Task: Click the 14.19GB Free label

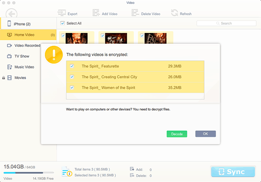Action: pos(43,179)
